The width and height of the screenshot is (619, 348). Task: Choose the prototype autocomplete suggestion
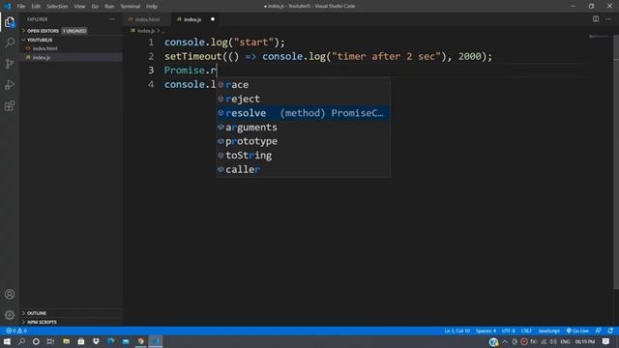pyautogui.click(x=303, y=141)
